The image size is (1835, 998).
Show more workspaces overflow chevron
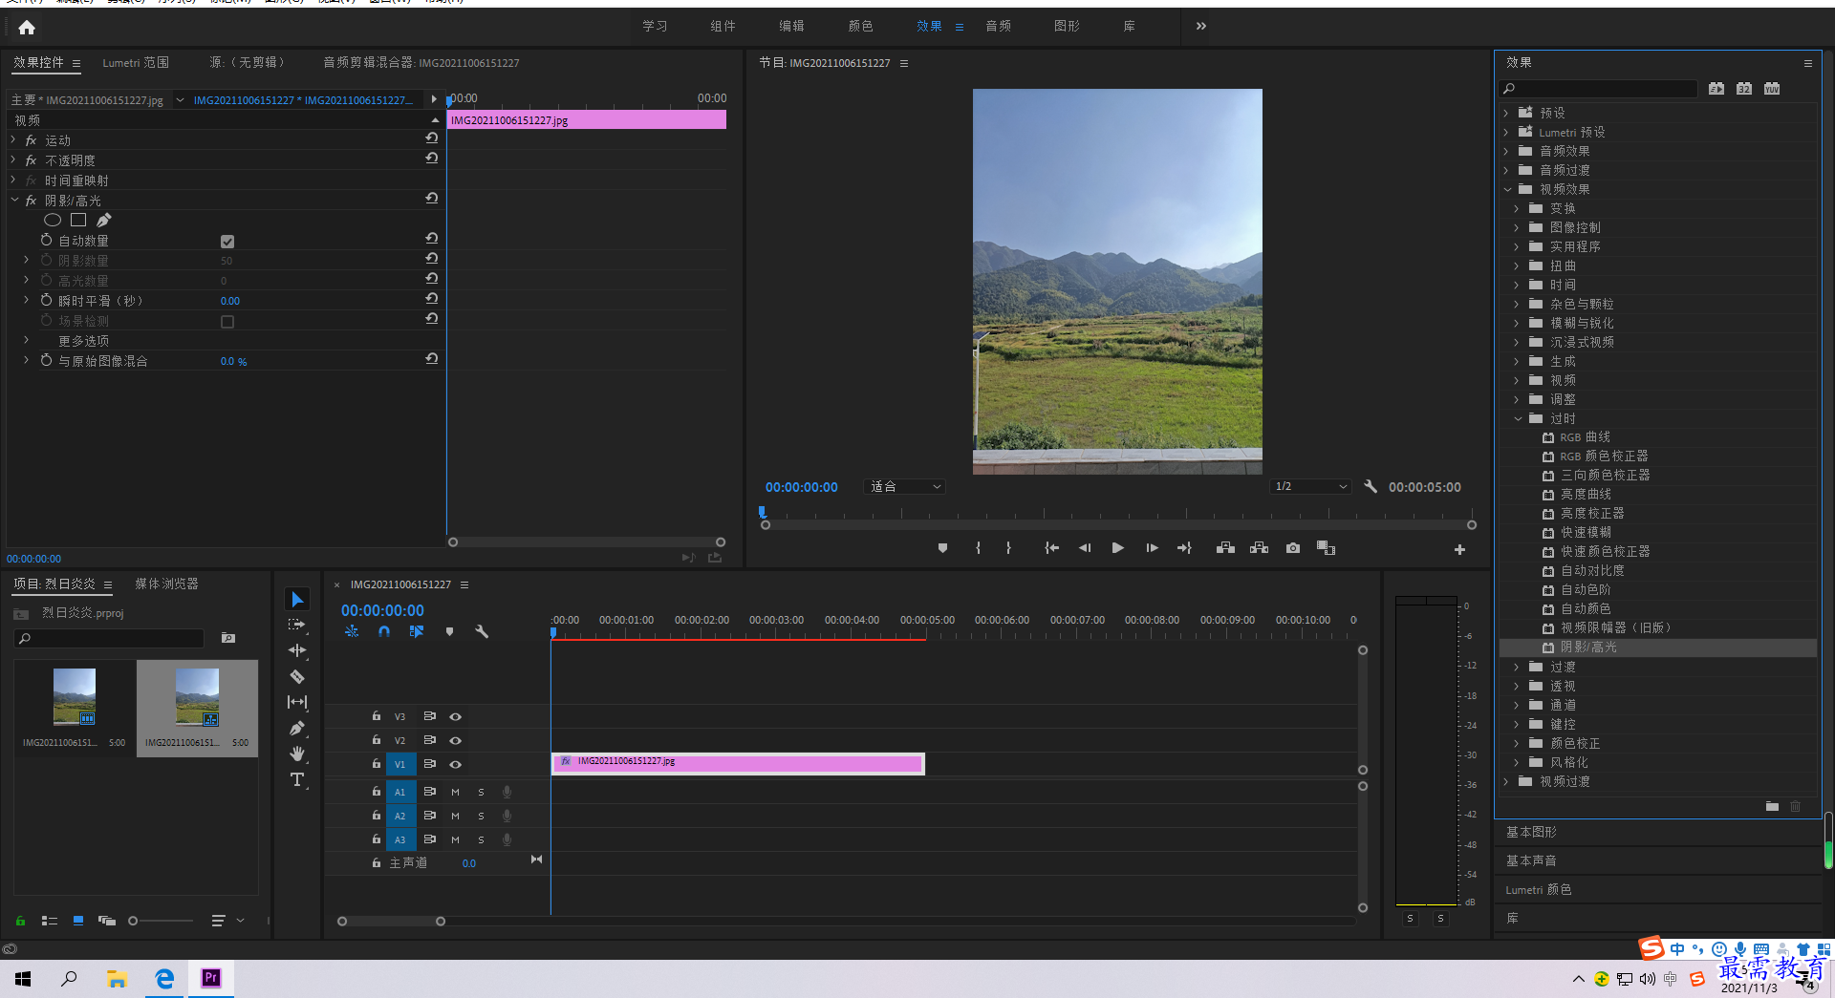pos(1201,26)
